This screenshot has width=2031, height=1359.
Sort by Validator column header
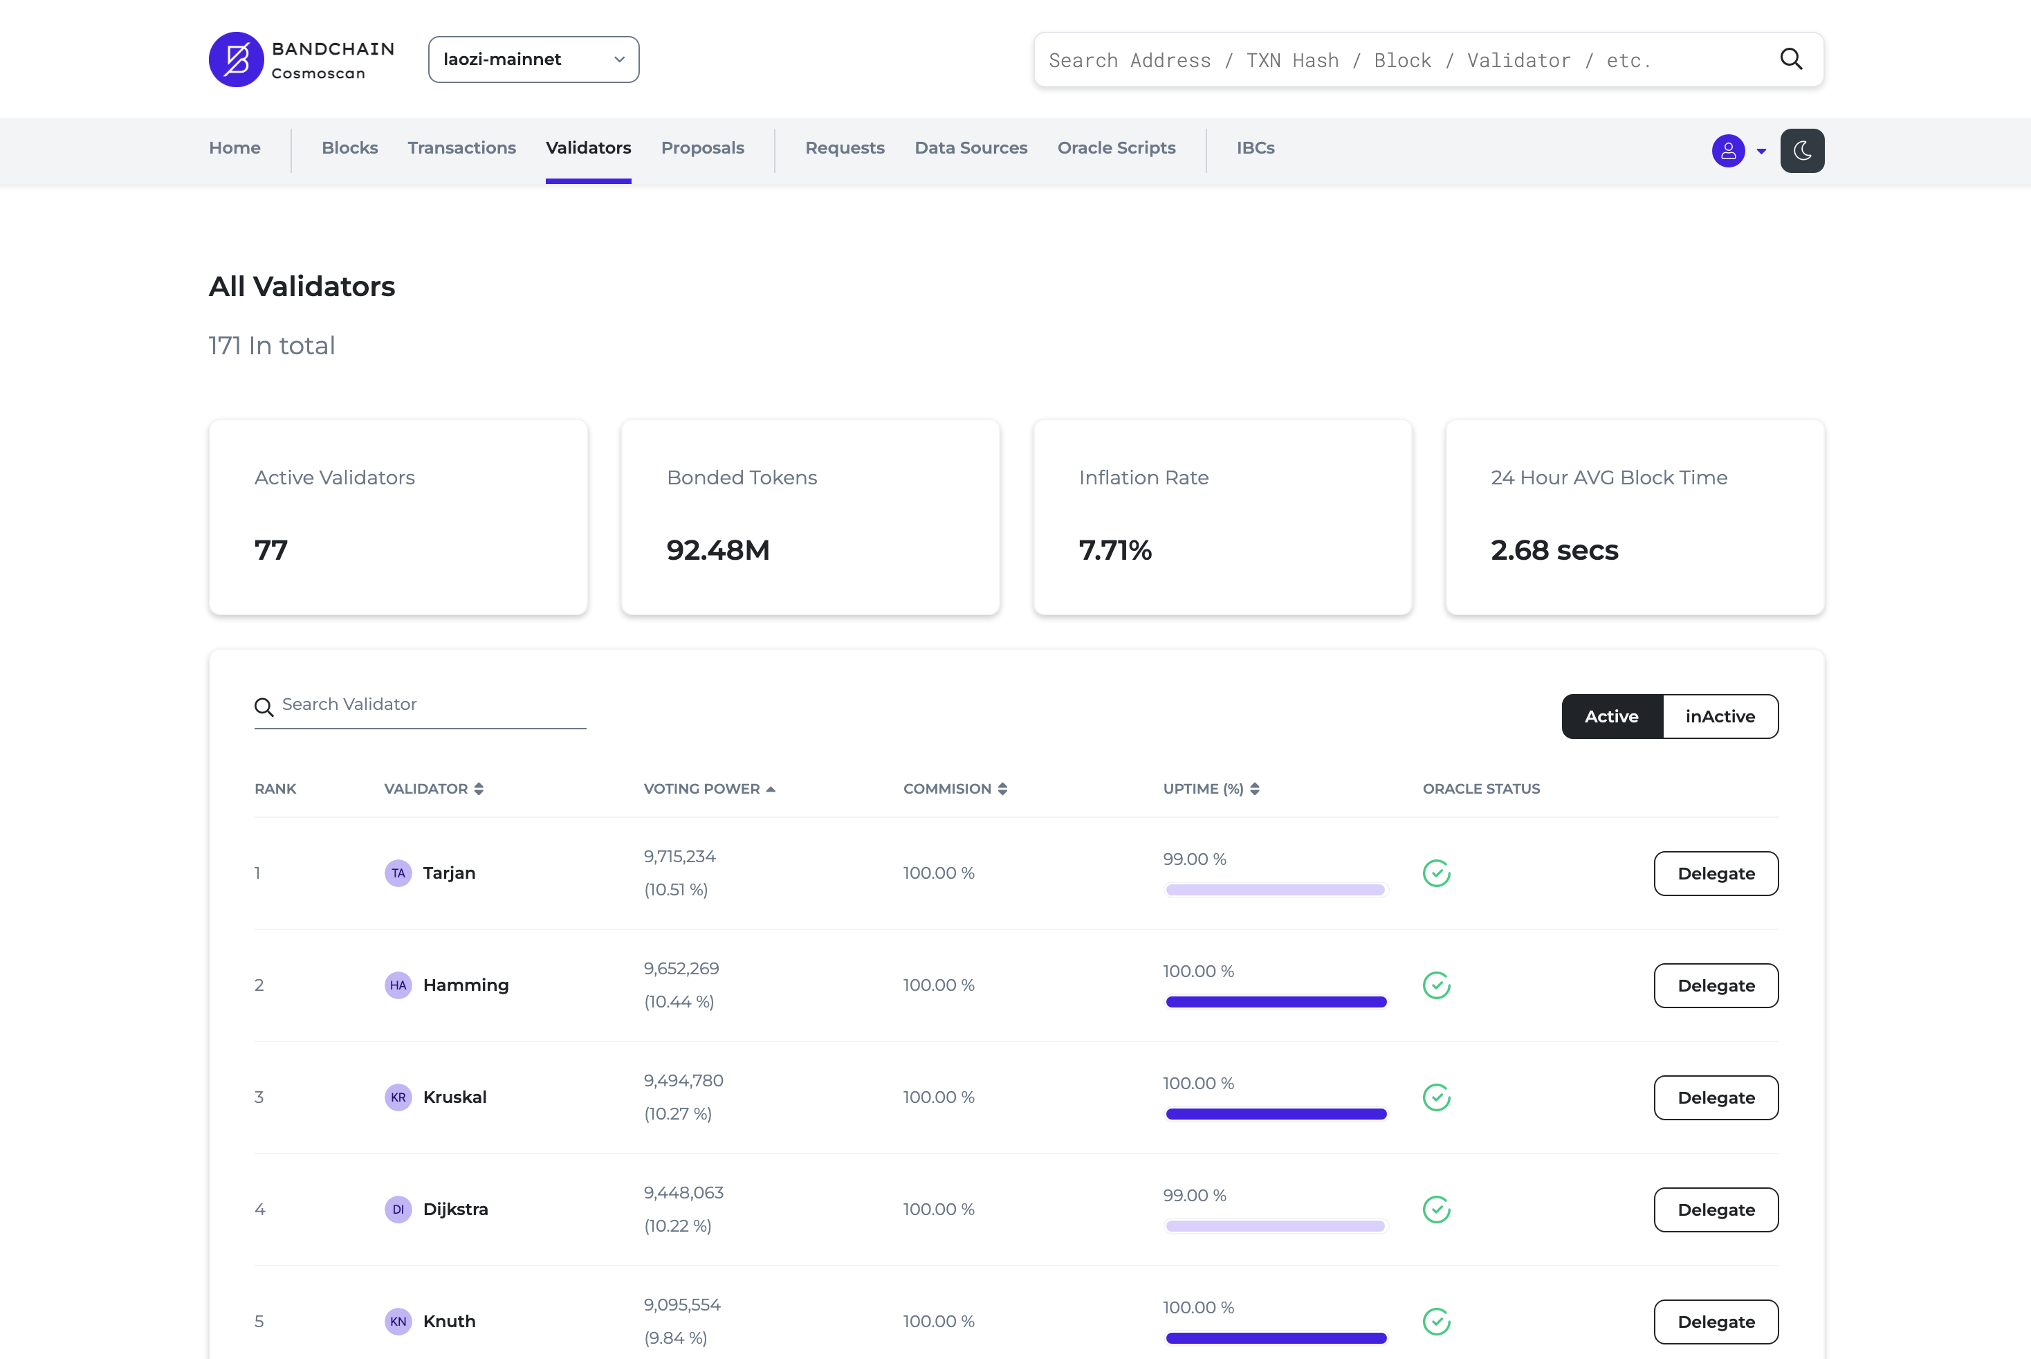tap(434, 789)
